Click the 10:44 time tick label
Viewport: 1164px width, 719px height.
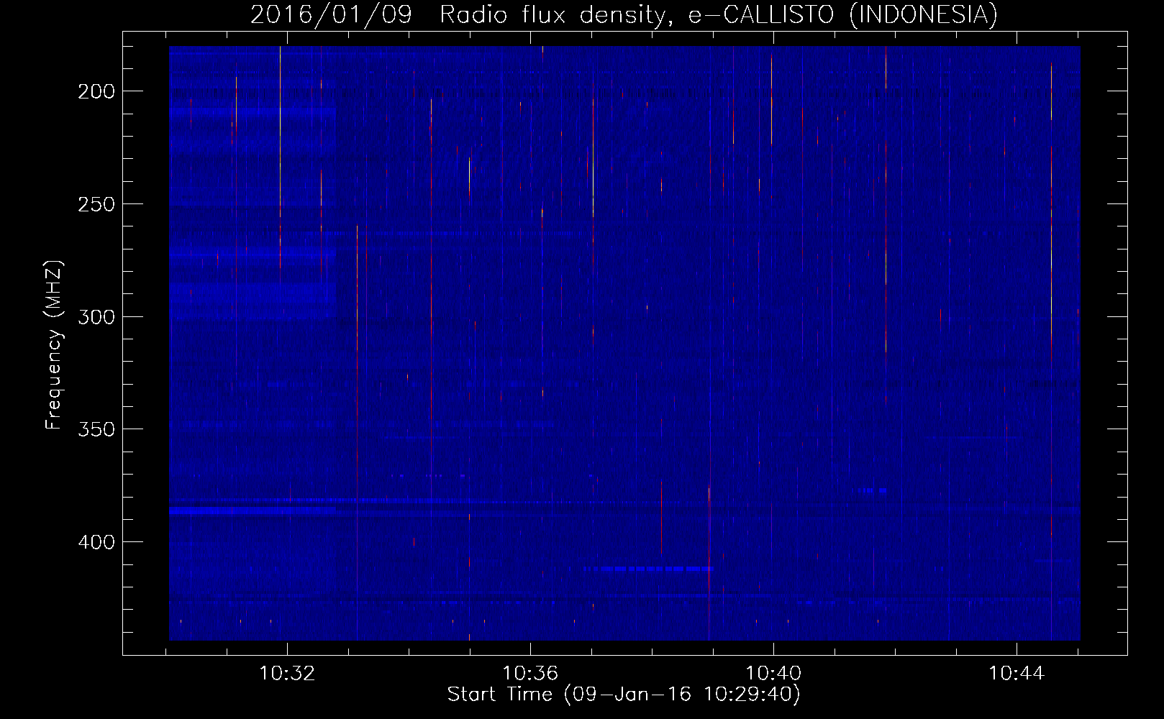pyautogui.click(x=1017, y=674)
